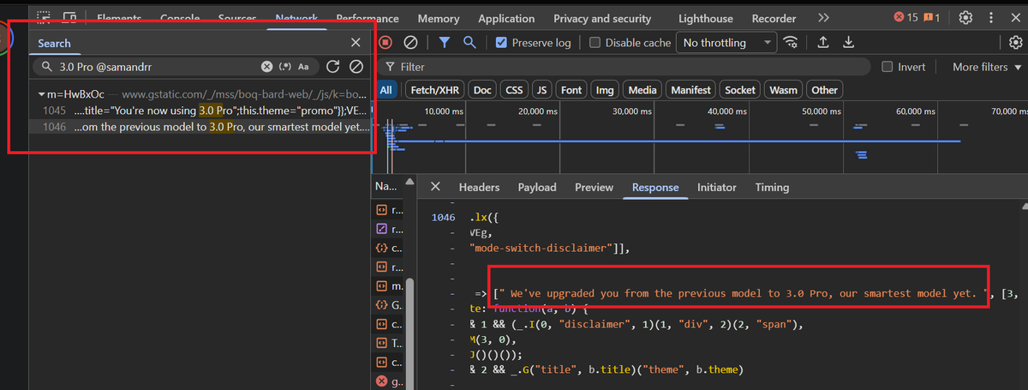Open the No throttling dropdown
The image size is (1028, 390).
[726, 42]
